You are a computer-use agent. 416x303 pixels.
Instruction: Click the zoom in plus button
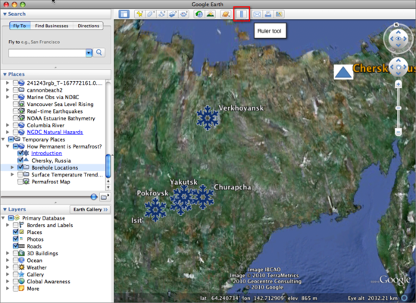(398, 85)
